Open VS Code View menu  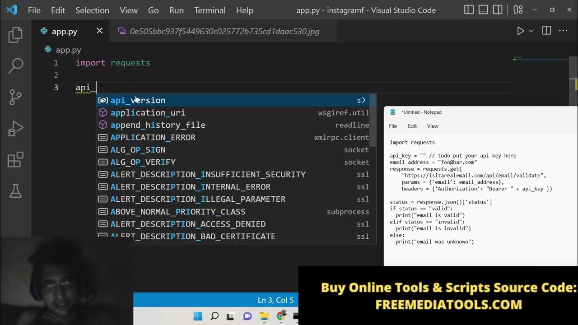click(129, 10)
